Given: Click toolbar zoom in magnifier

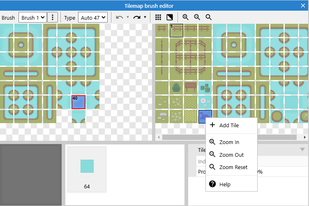Looking at the screenshot, I should click(186, 17).
